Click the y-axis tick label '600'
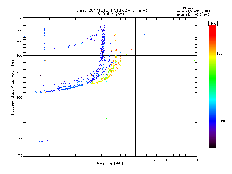 point(19,31)
